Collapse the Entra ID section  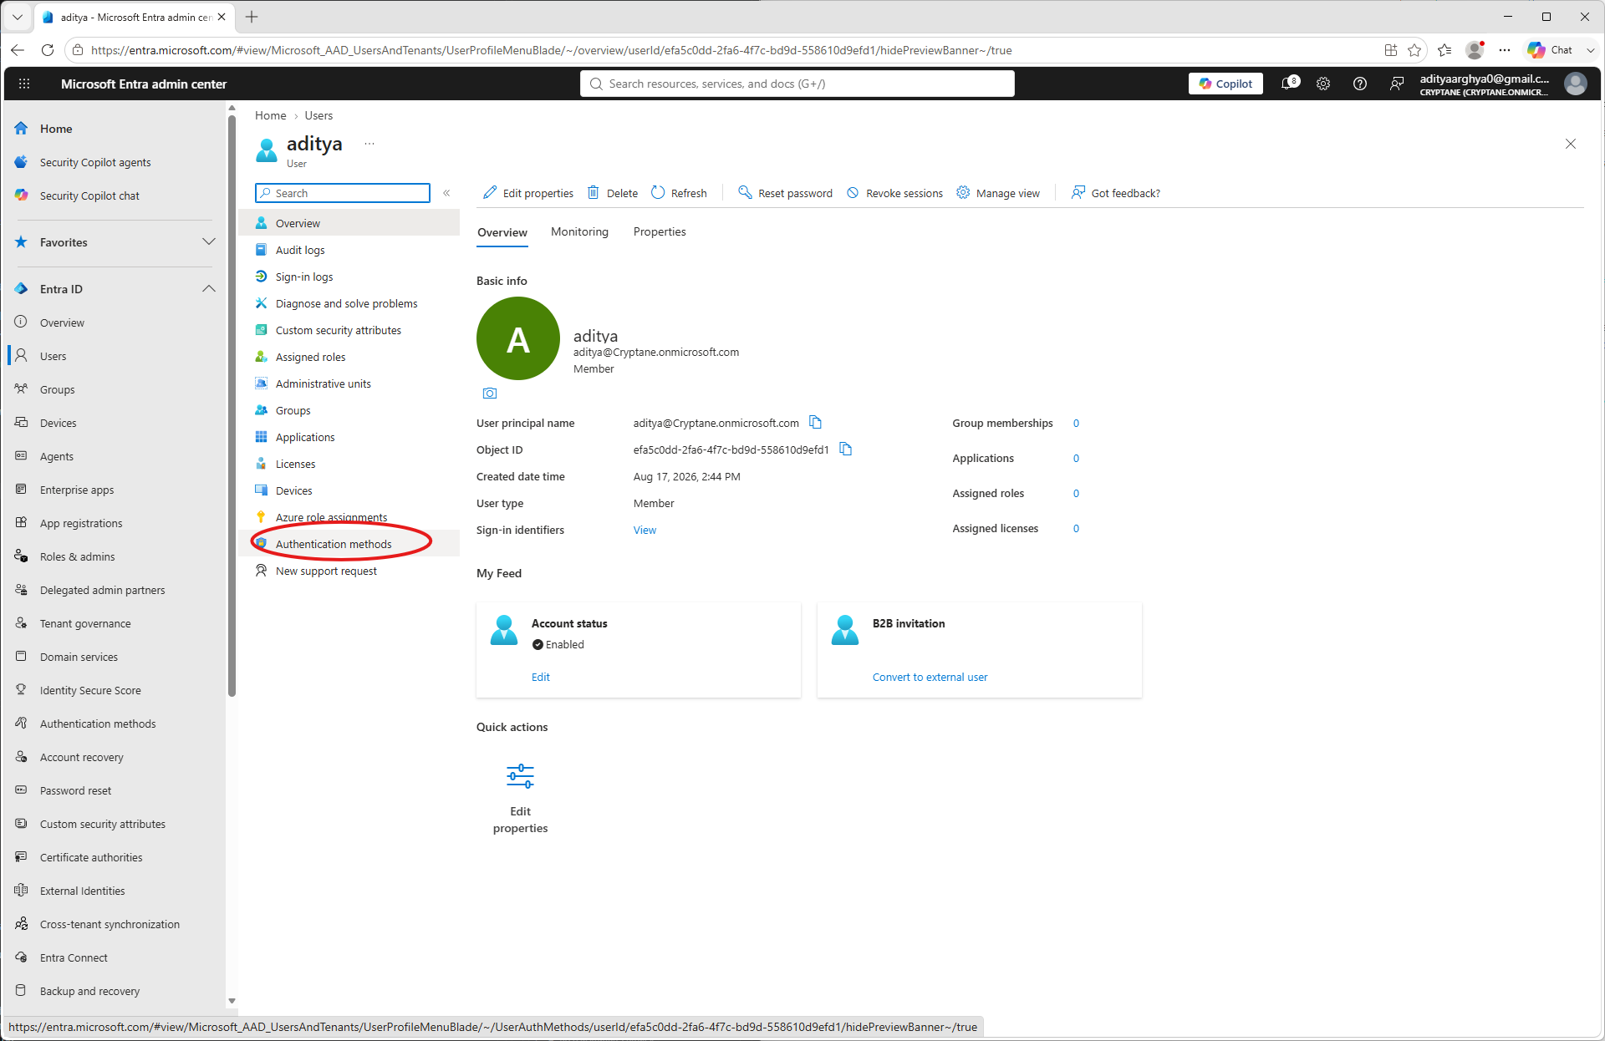tap(209, 289)
